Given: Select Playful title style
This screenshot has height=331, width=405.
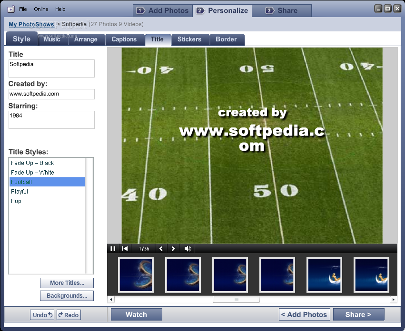Looking at the screenshot, I should tap(47, 192).
